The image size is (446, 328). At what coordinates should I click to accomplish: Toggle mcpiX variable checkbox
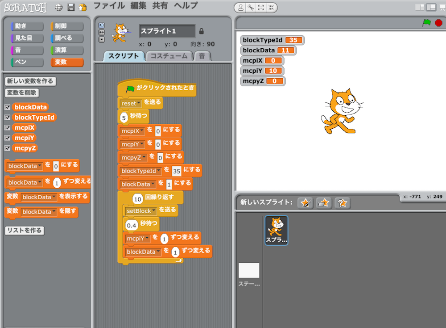point(8,128)
